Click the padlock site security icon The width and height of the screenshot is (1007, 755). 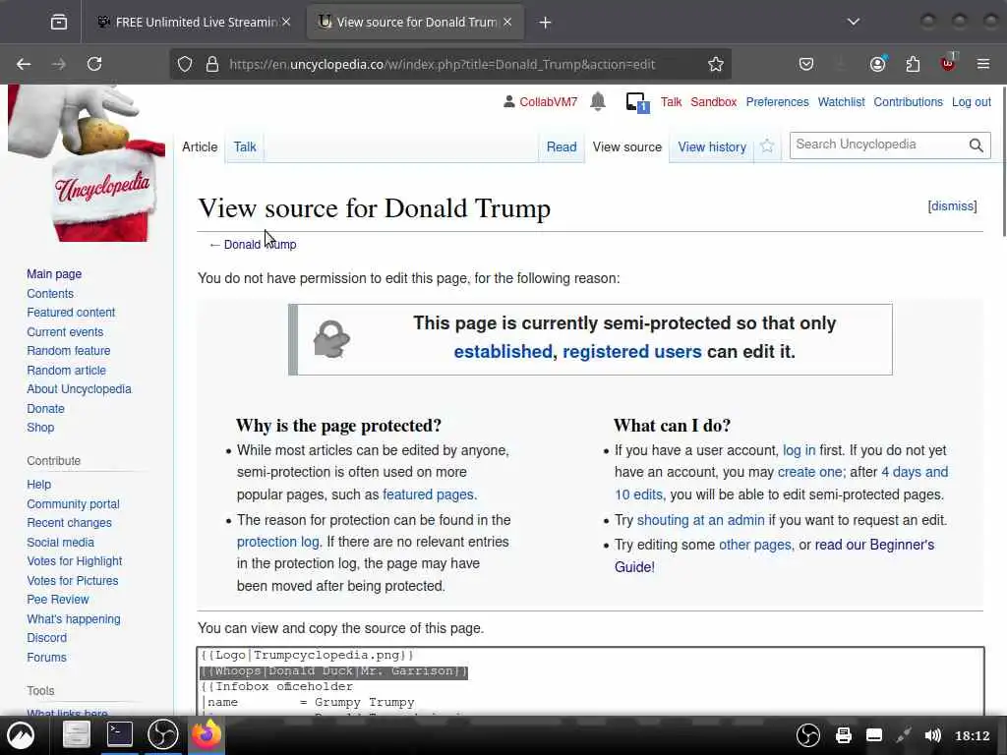point(212,64)
